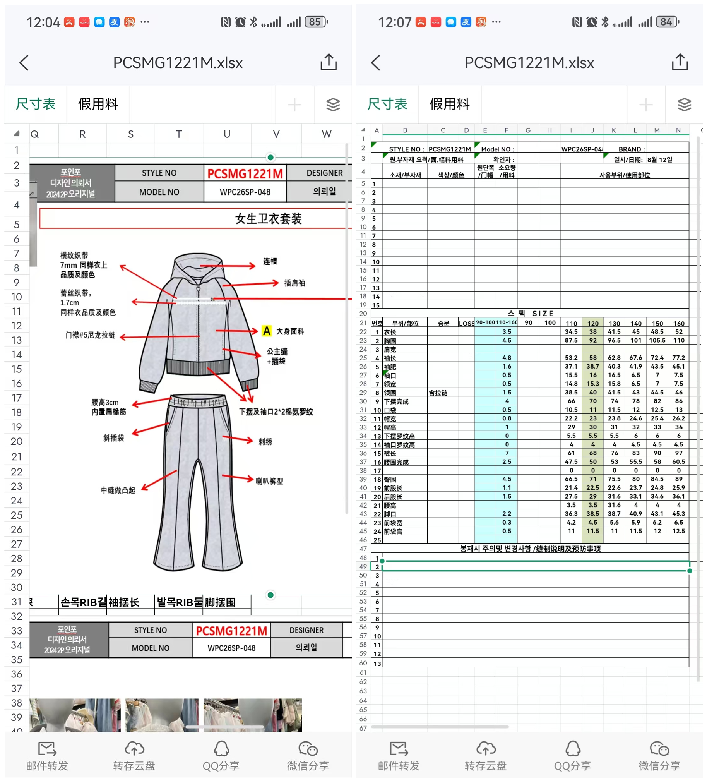Tap the select-all corner triangle above row numbers
The width and height of the screenshot is (707, 782).
coord(16,134)
